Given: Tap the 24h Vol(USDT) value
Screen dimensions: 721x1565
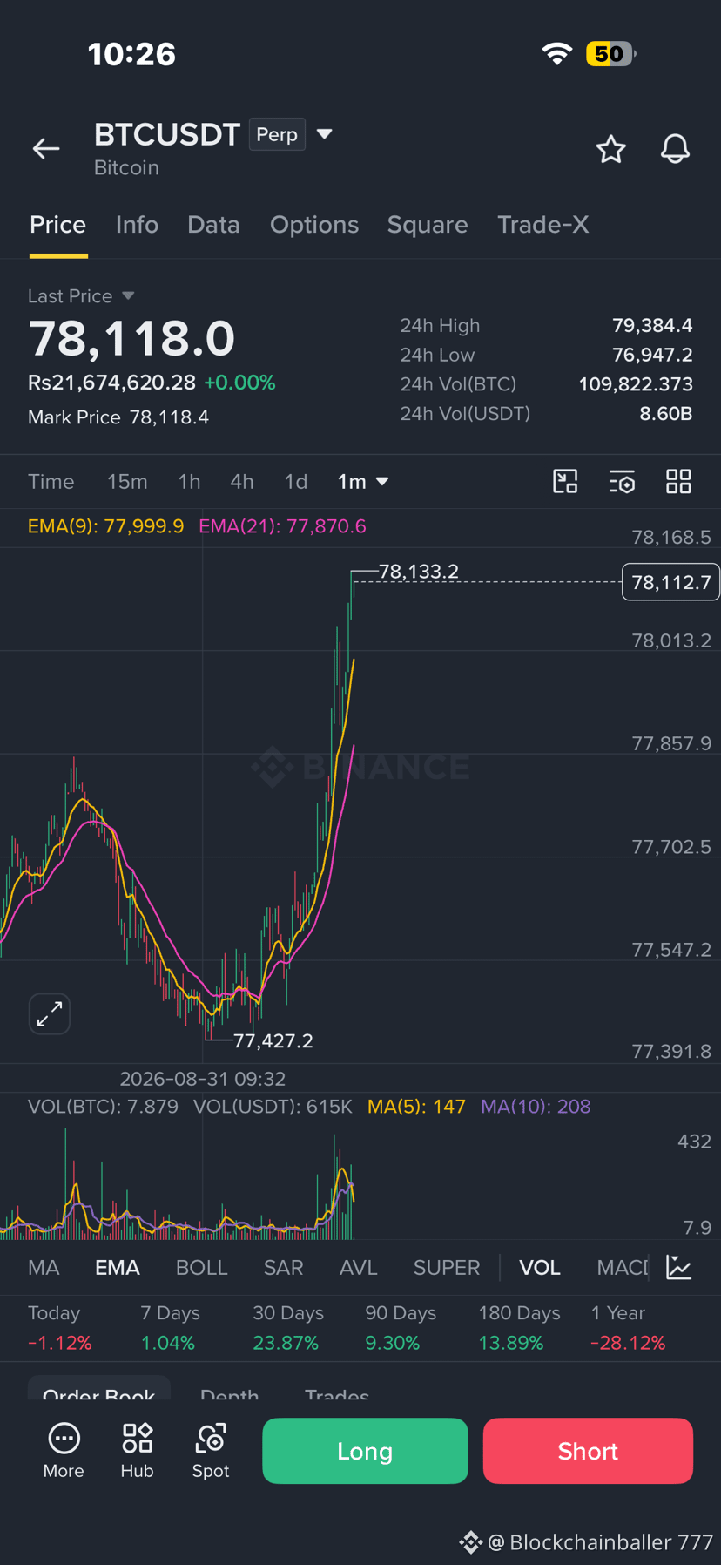Looking at the screenshot, I should (x=666, y=413).
